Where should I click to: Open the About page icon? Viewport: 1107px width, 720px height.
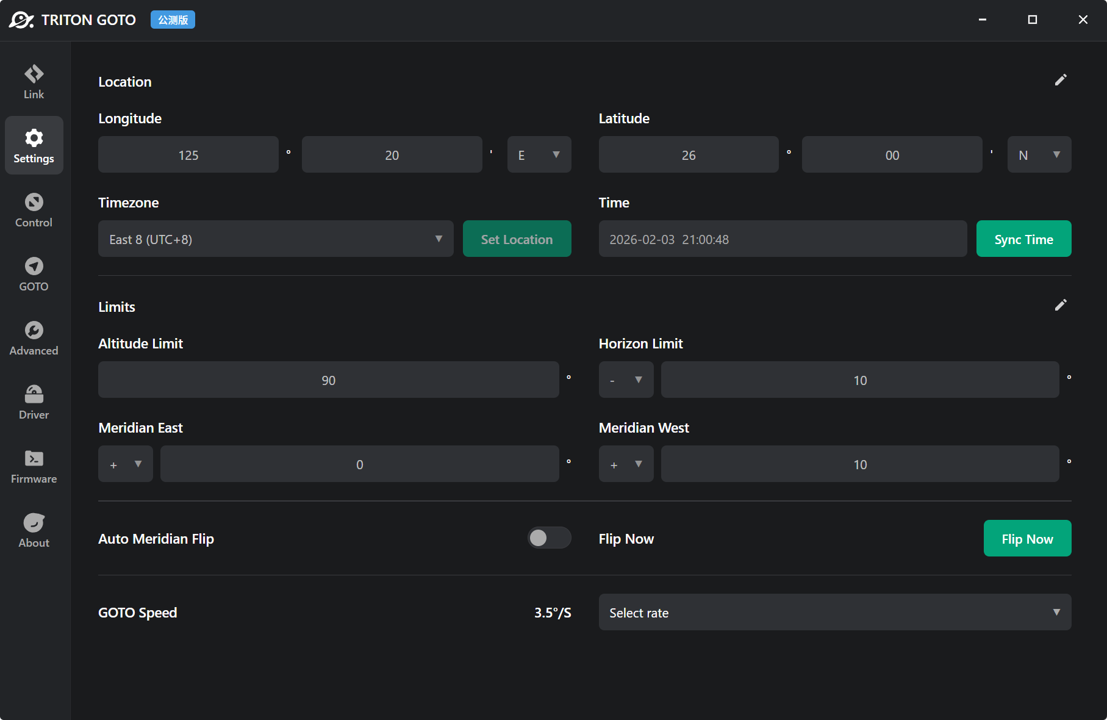click(34, 523)
